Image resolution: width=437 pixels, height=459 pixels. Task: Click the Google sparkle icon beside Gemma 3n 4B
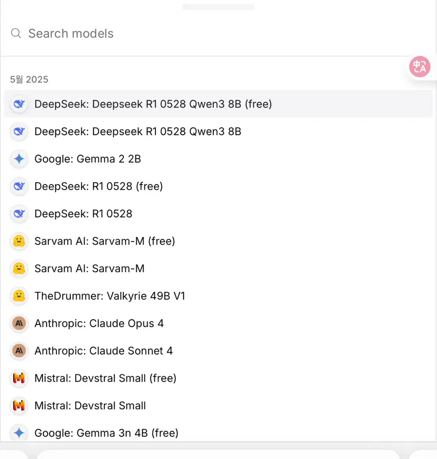pos(19,433)
